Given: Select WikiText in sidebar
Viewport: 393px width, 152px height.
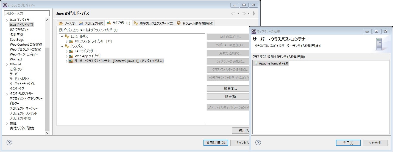Looking at the screenshot, I should [x=16, y=59].
